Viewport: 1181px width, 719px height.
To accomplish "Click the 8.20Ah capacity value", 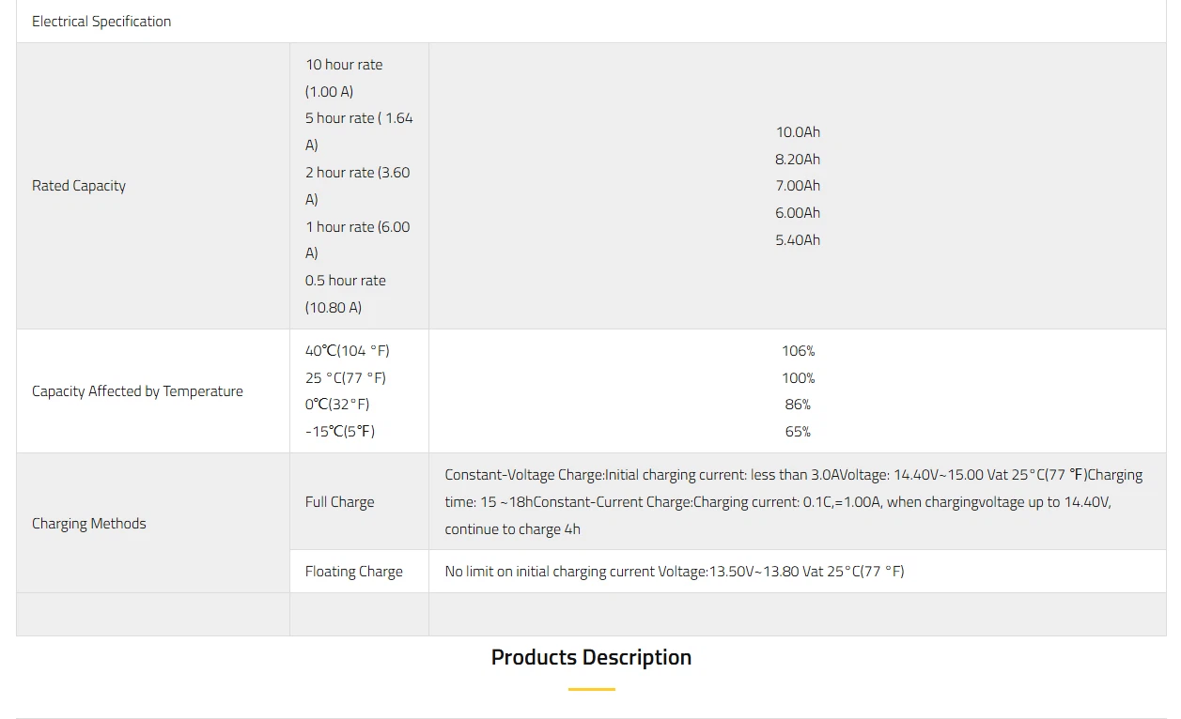I will (798, 160).
